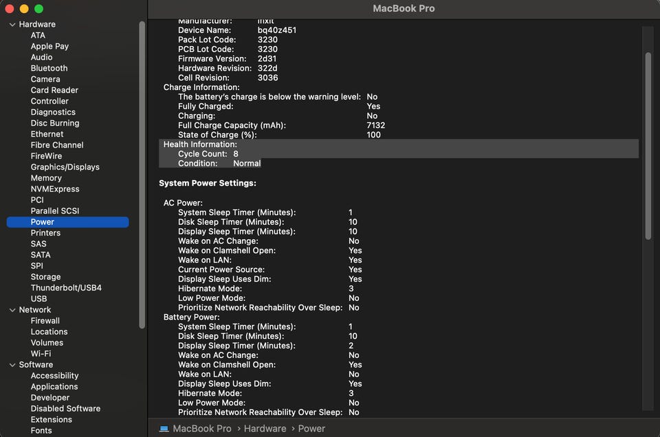The width and height of the screenshot is (660, 437).
Task: Click the MacBook Pro window title
Action: pos(404,8)
